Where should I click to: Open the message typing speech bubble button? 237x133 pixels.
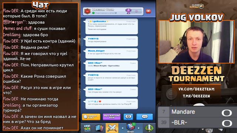point(145,117)
